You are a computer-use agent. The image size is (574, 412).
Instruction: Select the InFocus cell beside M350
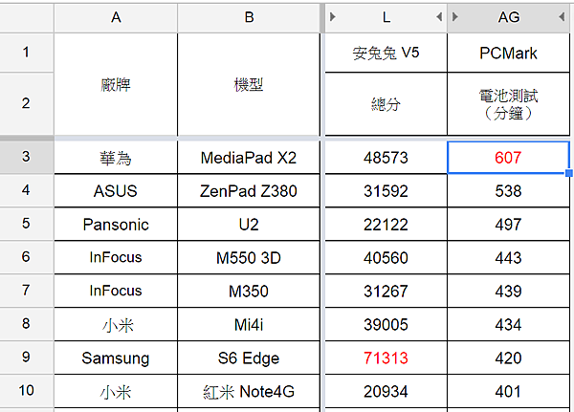point(116,292)
